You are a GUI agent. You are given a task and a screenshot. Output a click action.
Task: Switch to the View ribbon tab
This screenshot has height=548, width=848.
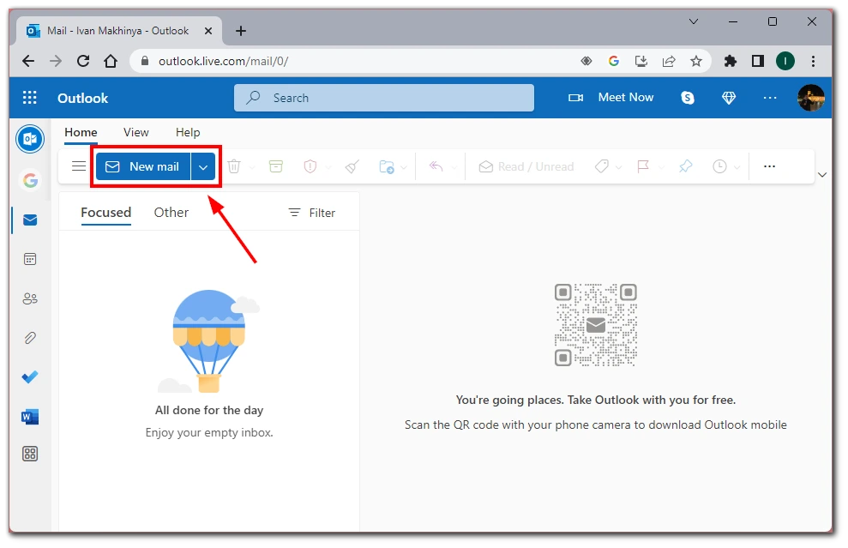(135, 133)
